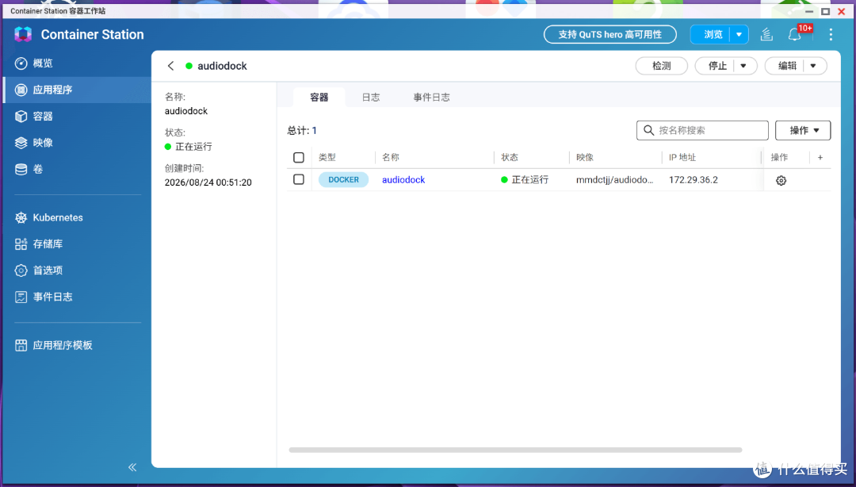
Task: Focus the 按名称搜索 search field
Action: [702, 130]
